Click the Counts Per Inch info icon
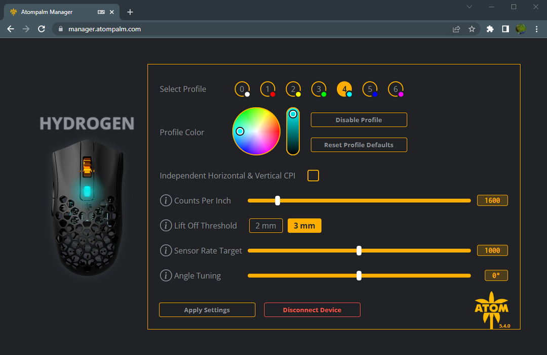547x355 pixels. coord(166,201)
